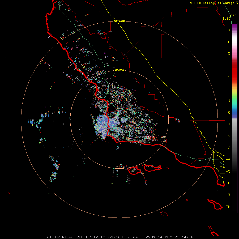Click scale value 6 on legend

[x=229, y=42]
